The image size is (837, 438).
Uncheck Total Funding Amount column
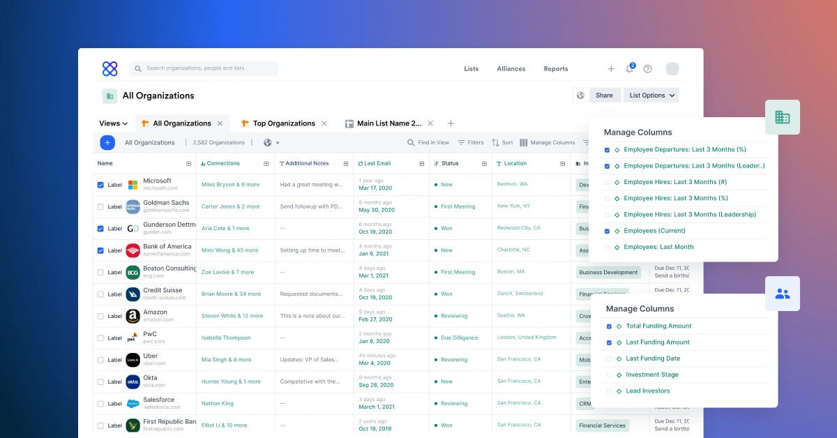609,326
